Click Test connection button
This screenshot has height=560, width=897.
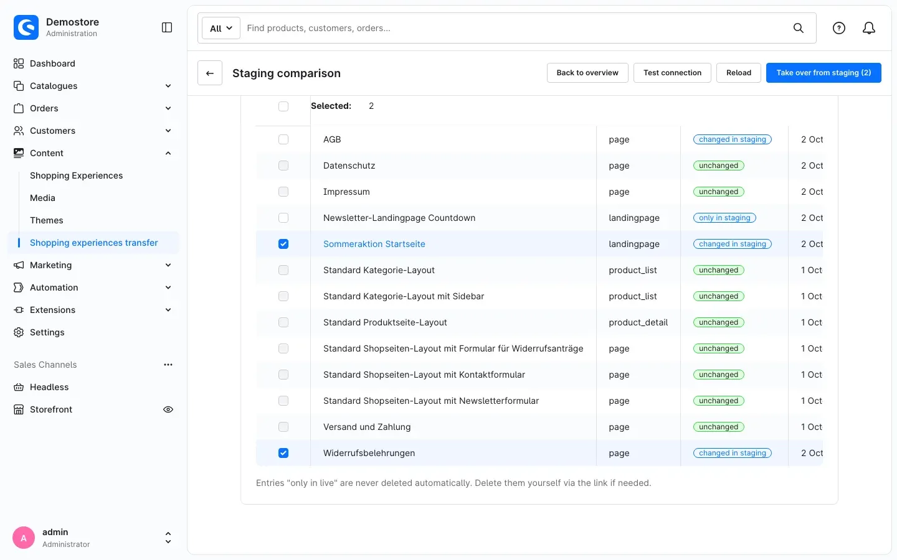673,73
